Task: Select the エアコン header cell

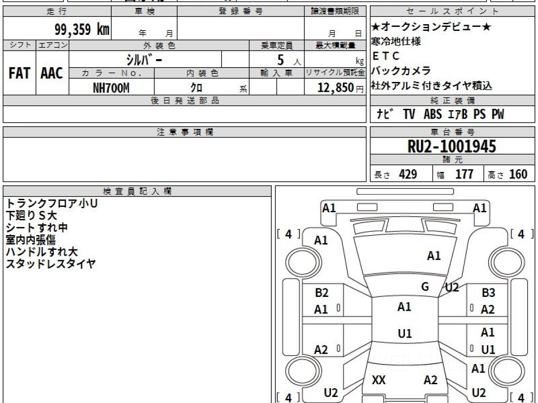Action: 52,45
